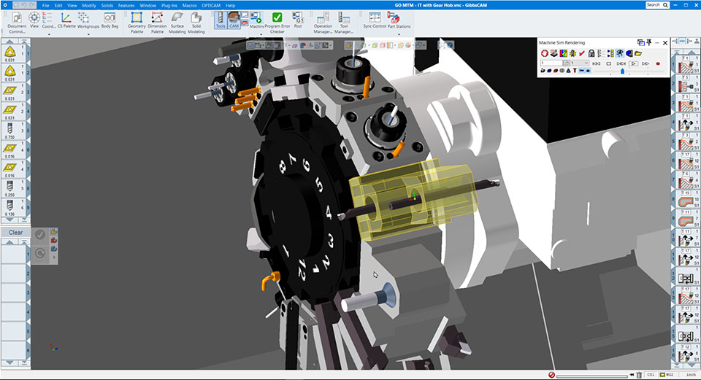The height and width of the screenshot is (380, 701).
Task: Click the simulation speed slider handle
Action: click(622, 71)
